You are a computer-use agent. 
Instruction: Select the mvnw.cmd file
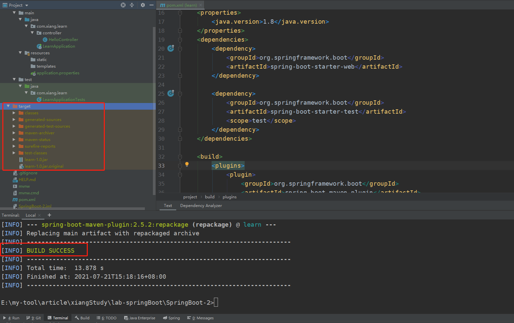[29, 193]
